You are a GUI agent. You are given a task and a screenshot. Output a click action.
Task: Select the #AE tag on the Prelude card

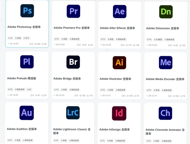pyautogui.click(x=29, y=89)
